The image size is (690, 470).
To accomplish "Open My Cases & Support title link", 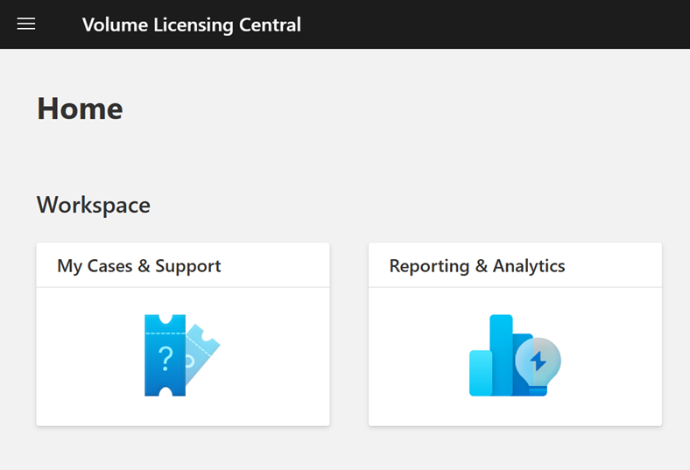I will (x=139, y=266).
